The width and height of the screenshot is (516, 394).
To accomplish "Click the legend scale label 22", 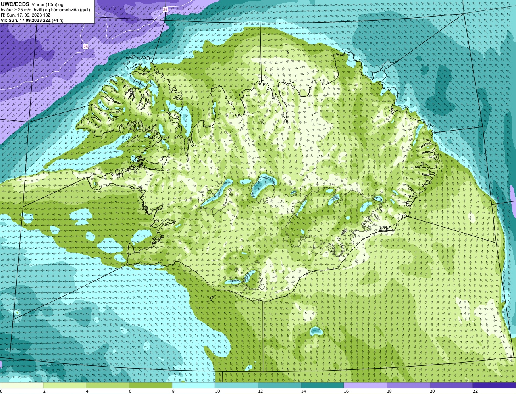I will tap(475, 391).
